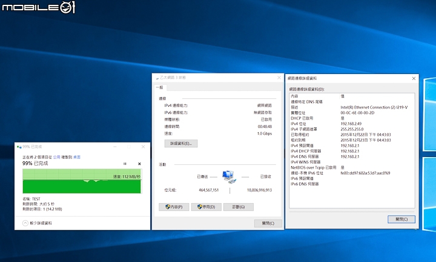Image resolution: width=436 pixels, height=262 pixels.
Task: Select the IPv4 預設閘道 row
Action: 352,146
